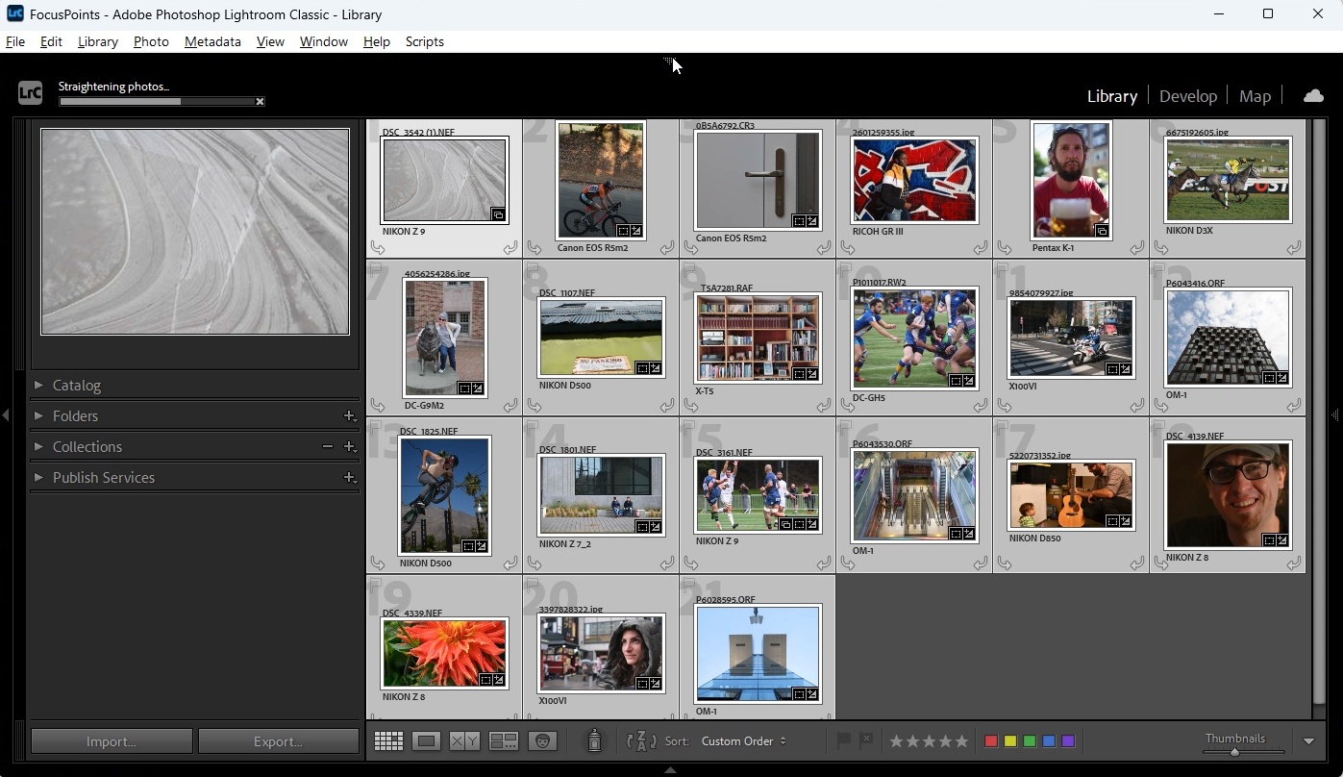The image size is (1343, 777).
Task: Toggle the flag as pick icon
Action: pyautogui.click(x=843, y=740)
